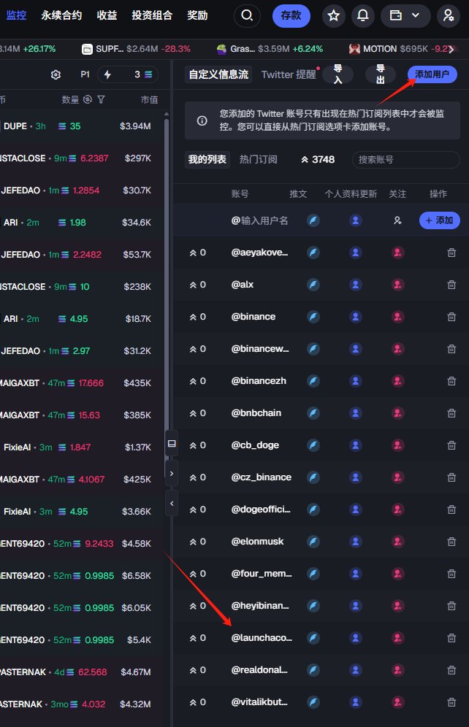Click the 导入 import button
The image size is (469, 727).
tap(338, 74)
